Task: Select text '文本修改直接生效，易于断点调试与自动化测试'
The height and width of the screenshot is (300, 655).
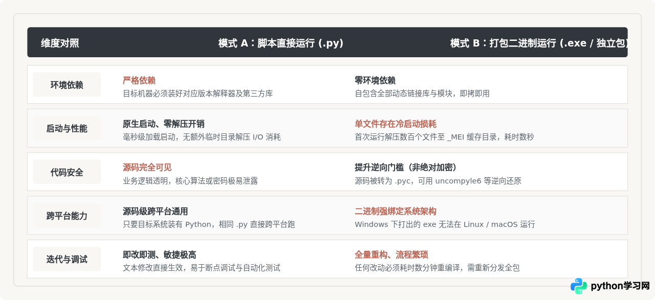Action: tap(202, 268)
